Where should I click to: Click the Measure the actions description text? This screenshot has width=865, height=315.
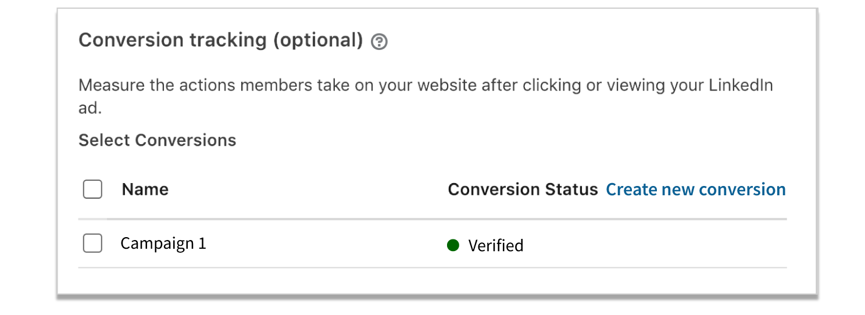[x=426, y=96]
